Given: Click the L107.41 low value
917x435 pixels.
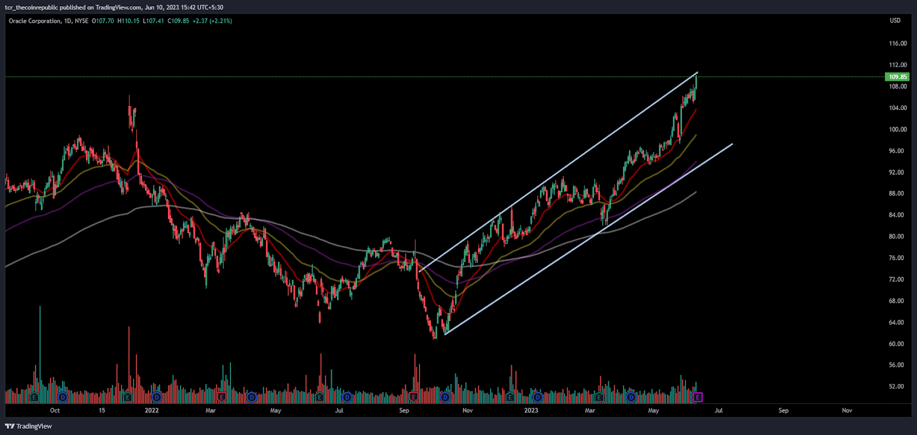Looking at the screenshot, I should pos(153,21).
